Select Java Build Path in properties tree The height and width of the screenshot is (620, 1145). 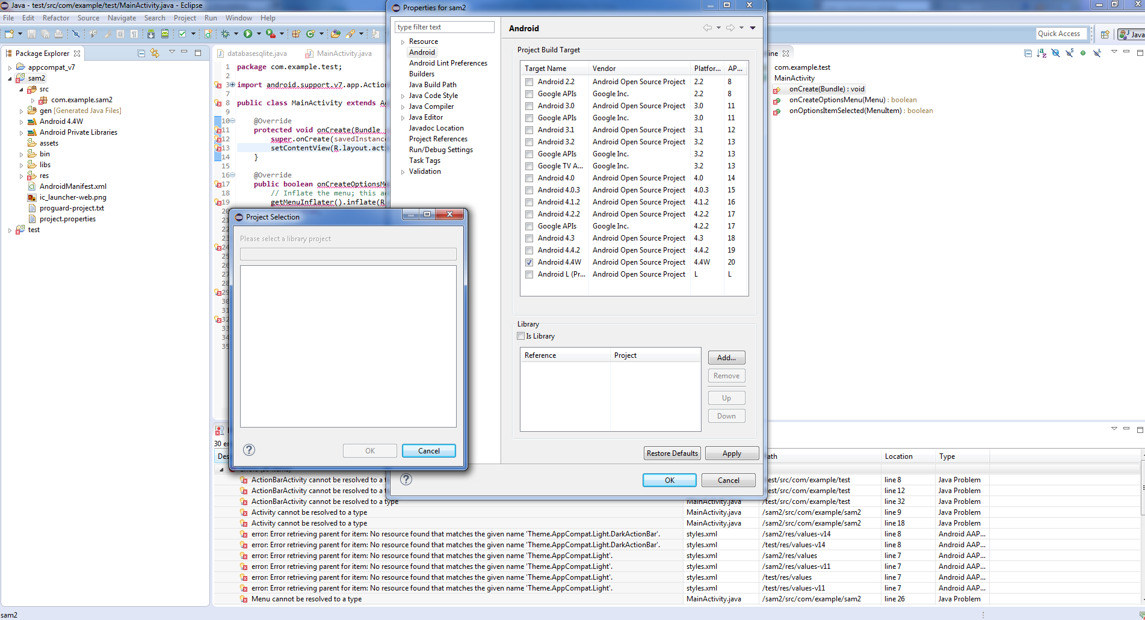(x=433, y=85)
